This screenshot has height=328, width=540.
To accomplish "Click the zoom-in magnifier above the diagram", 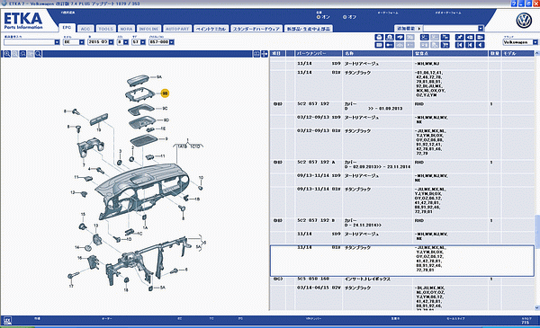I will tap(7, 54).
